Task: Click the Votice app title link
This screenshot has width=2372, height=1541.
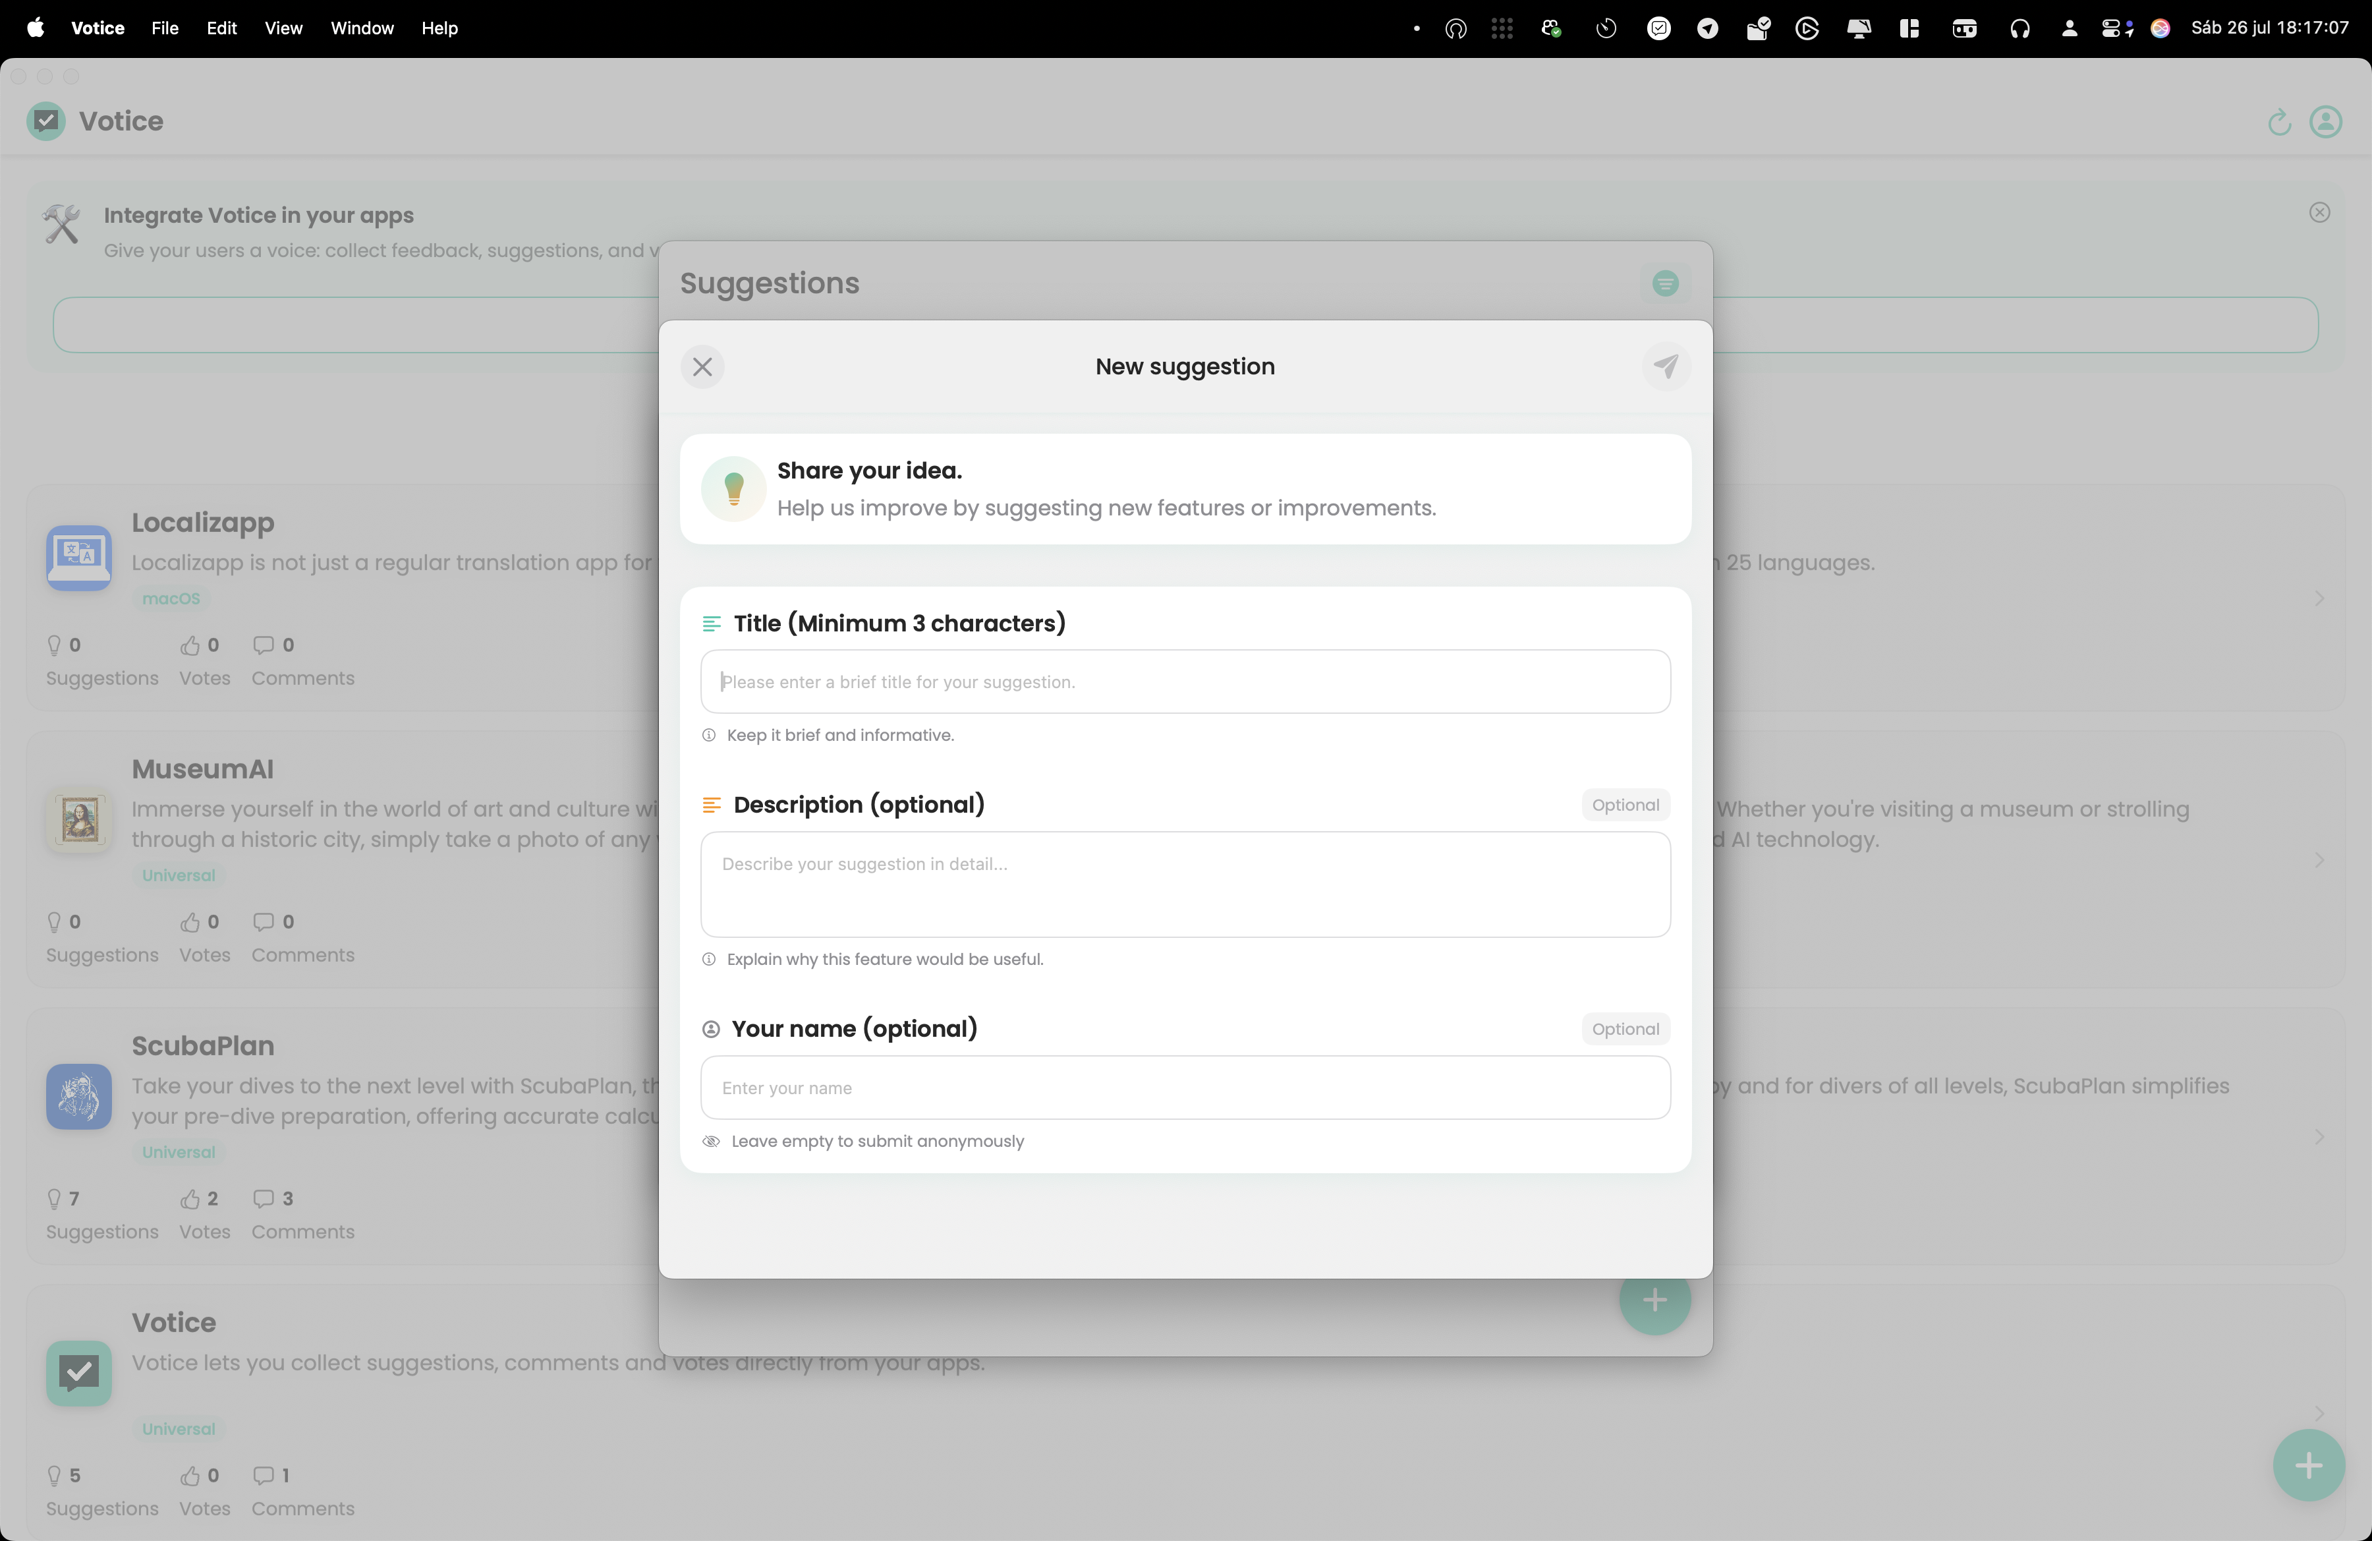Action: point(173,1323)
